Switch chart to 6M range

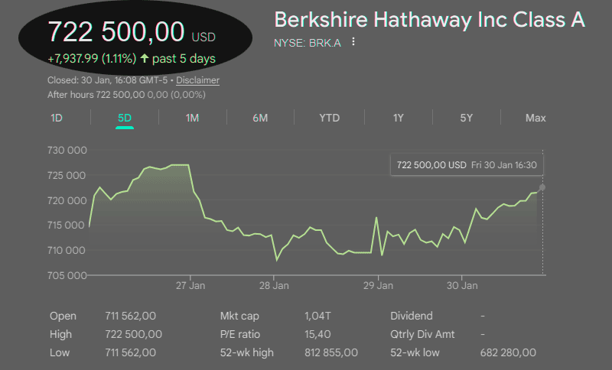pos(260,118)
